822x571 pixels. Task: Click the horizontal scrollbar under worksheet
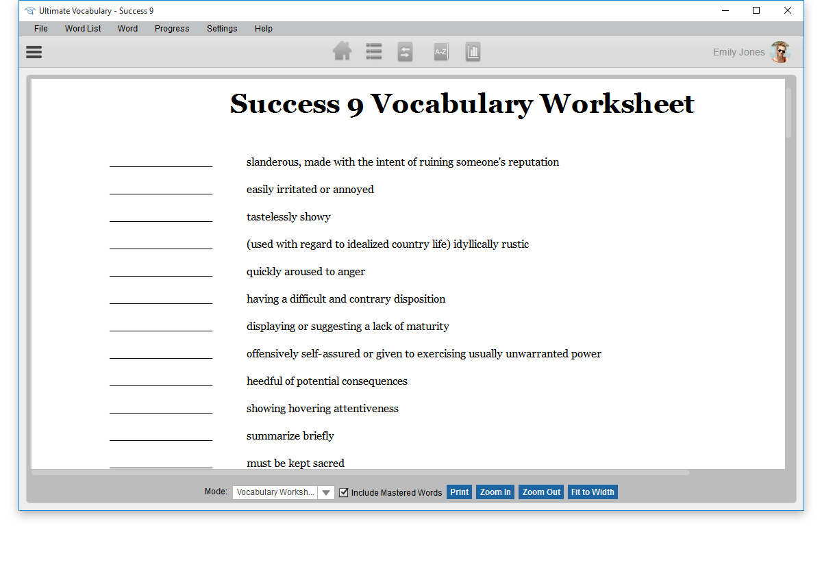pyautogui.click(x=360, y=472)
